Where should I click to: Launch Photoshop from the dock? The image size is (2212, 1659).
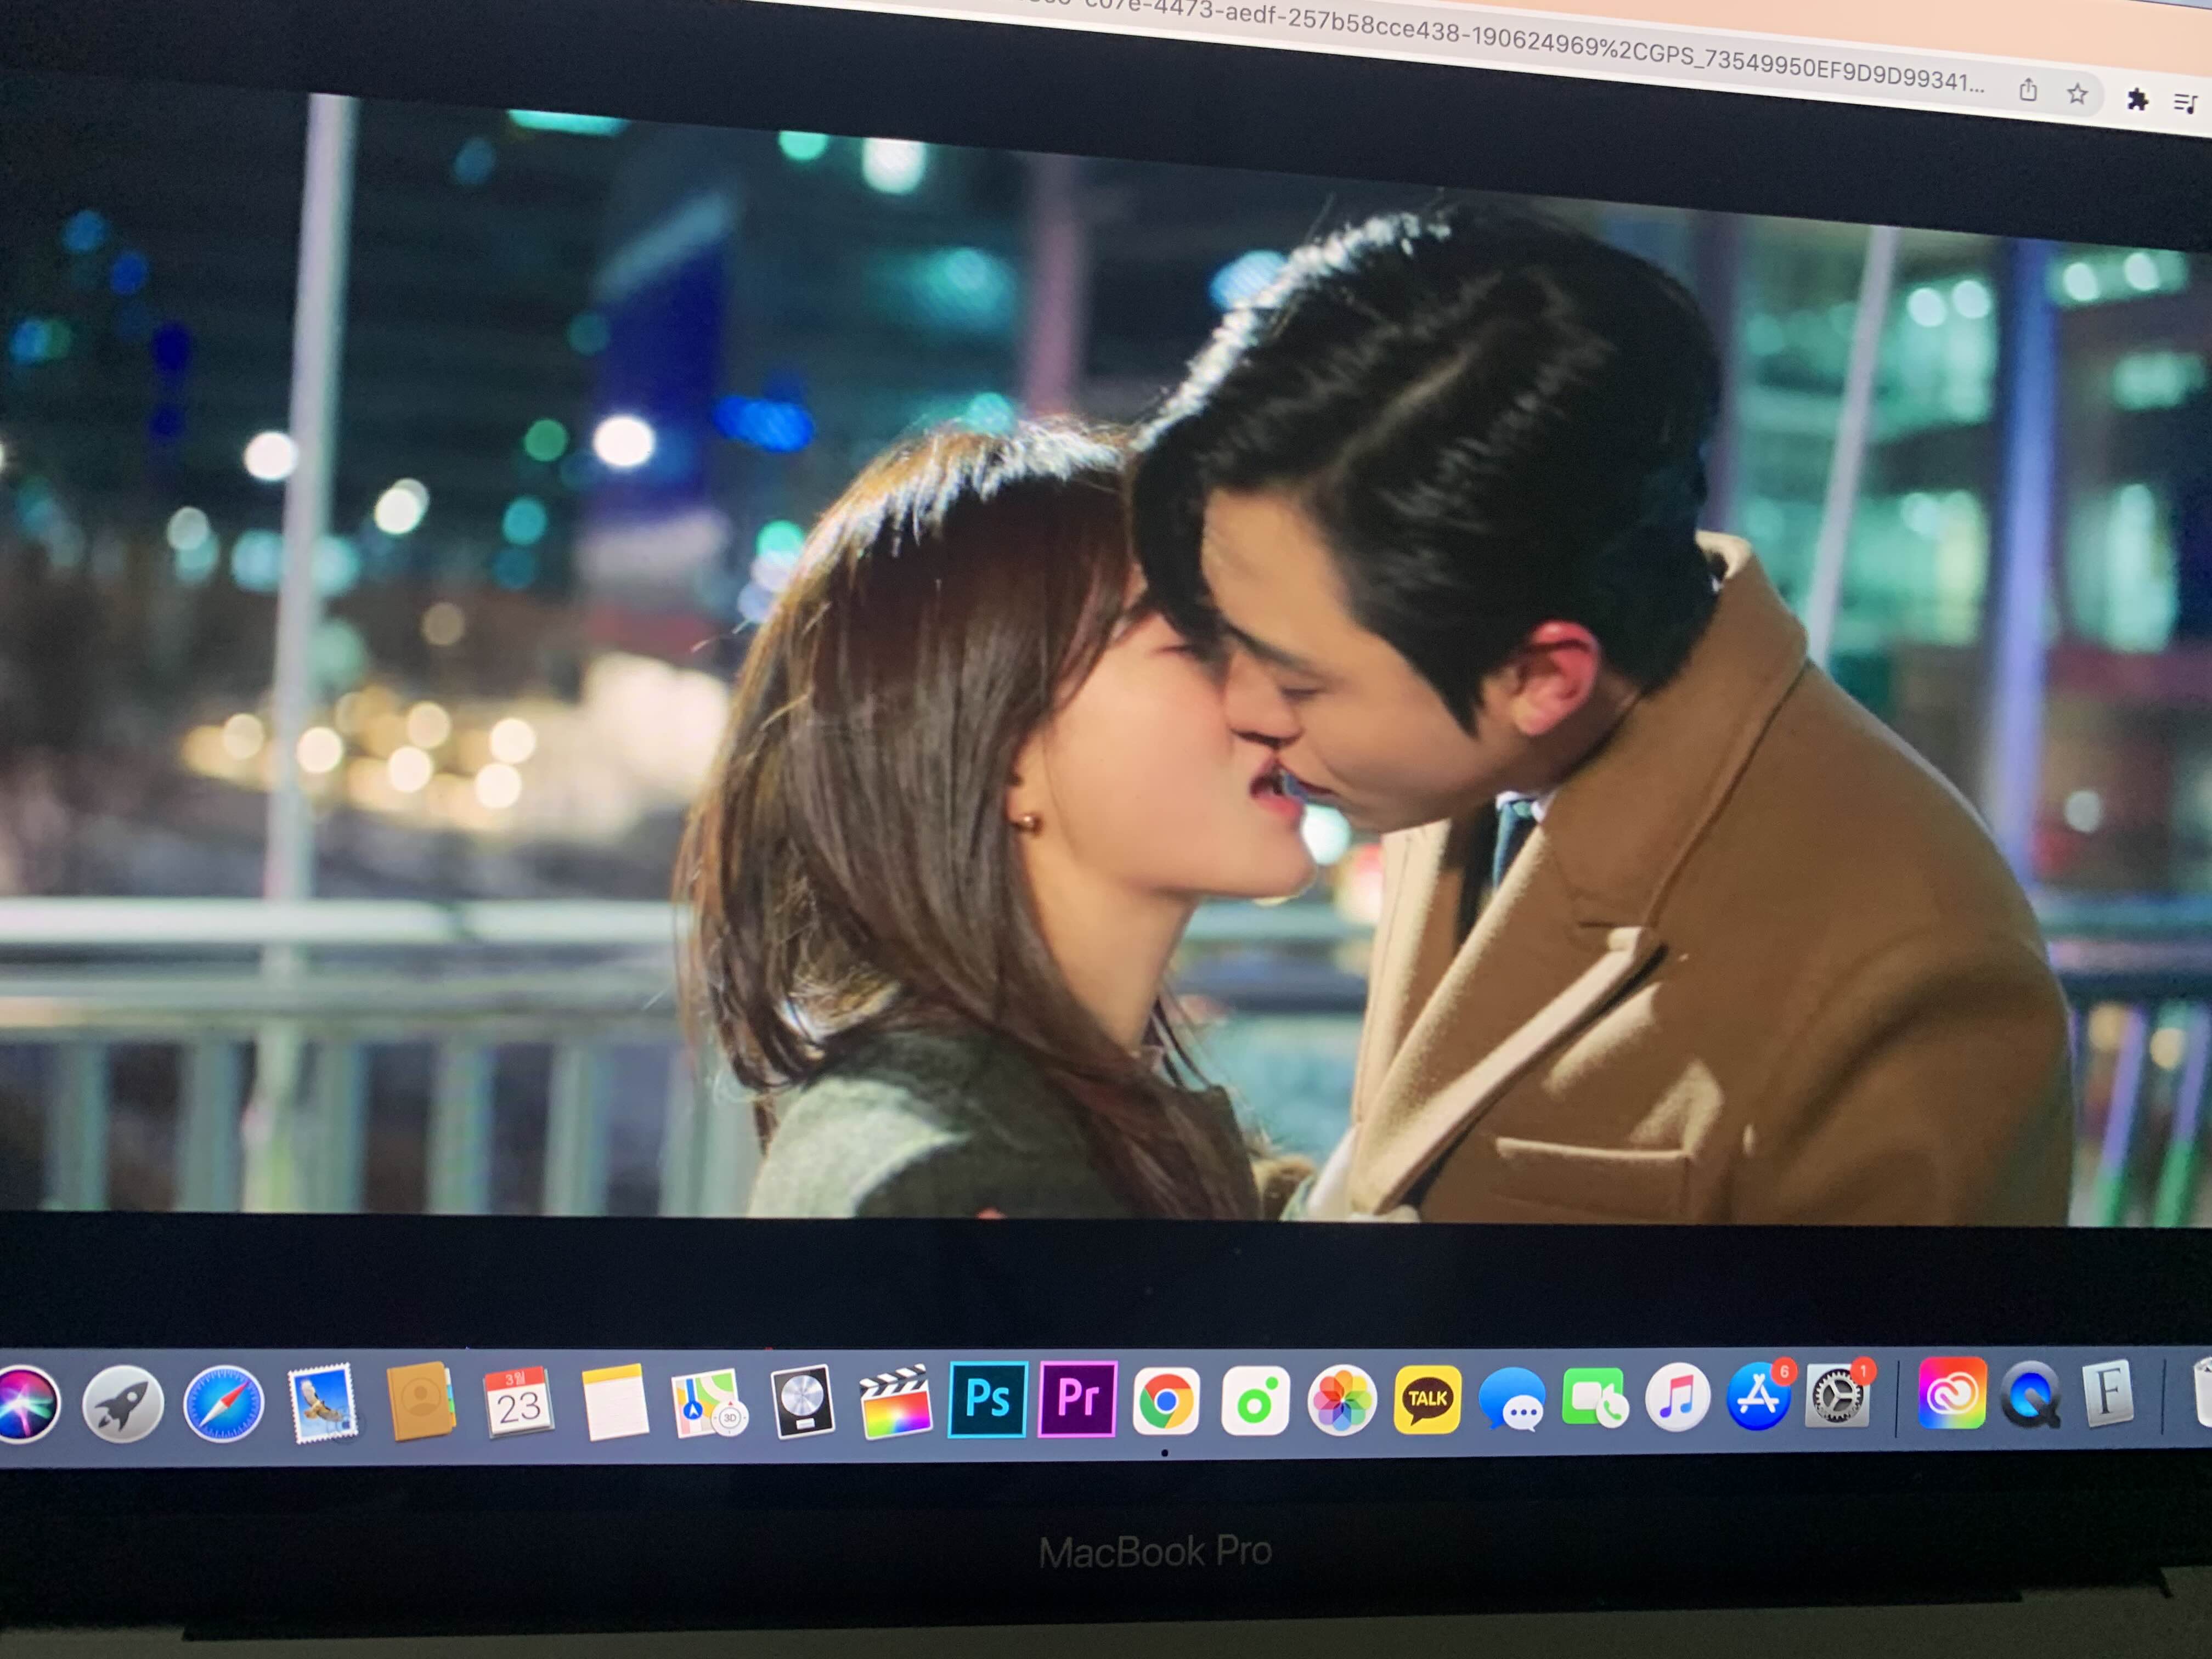click(x=987, y=1399)
